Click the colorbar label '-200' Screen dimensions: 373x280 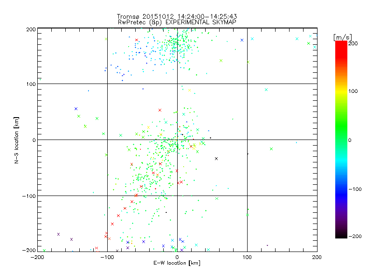coord(355,236)
